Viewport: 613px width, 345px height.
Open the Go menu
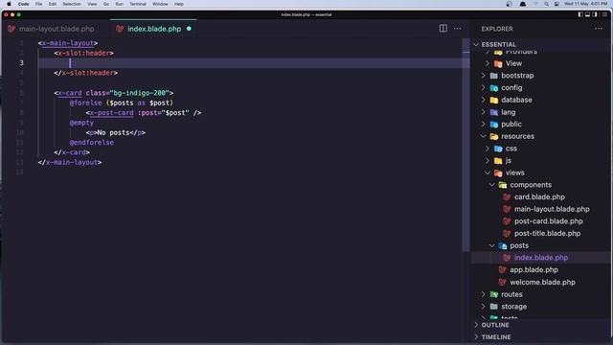(106, 4)
